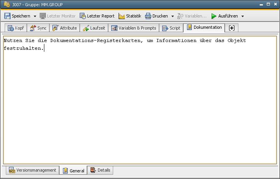
Task: Click the Drucken printer icon
Action: 148,16
